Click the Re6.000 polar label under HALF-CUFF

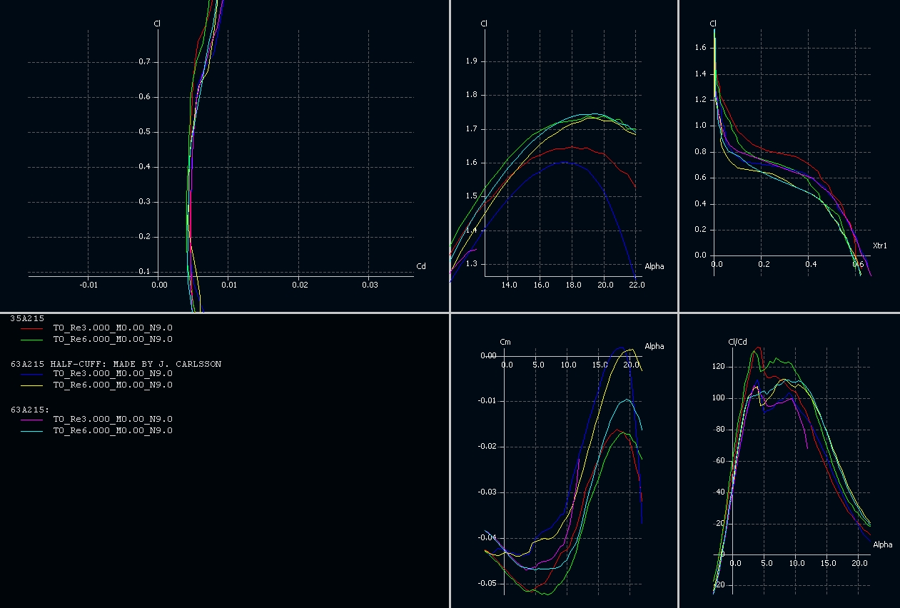click(x=113, y=385)
